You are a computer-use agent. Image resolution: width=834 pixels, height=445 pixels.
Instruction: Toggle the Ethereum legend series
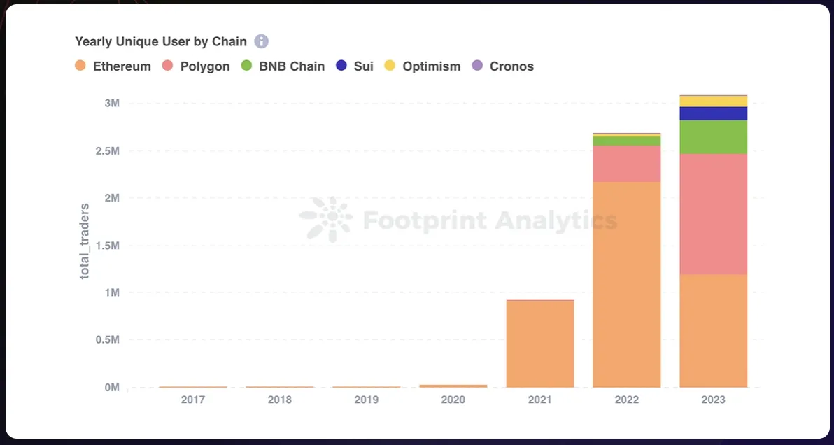point(113,66)
